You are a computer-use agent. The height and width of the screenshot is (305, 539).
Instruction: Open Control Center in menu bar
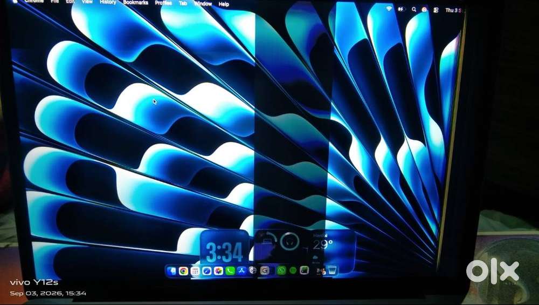[x=436, y=10]
